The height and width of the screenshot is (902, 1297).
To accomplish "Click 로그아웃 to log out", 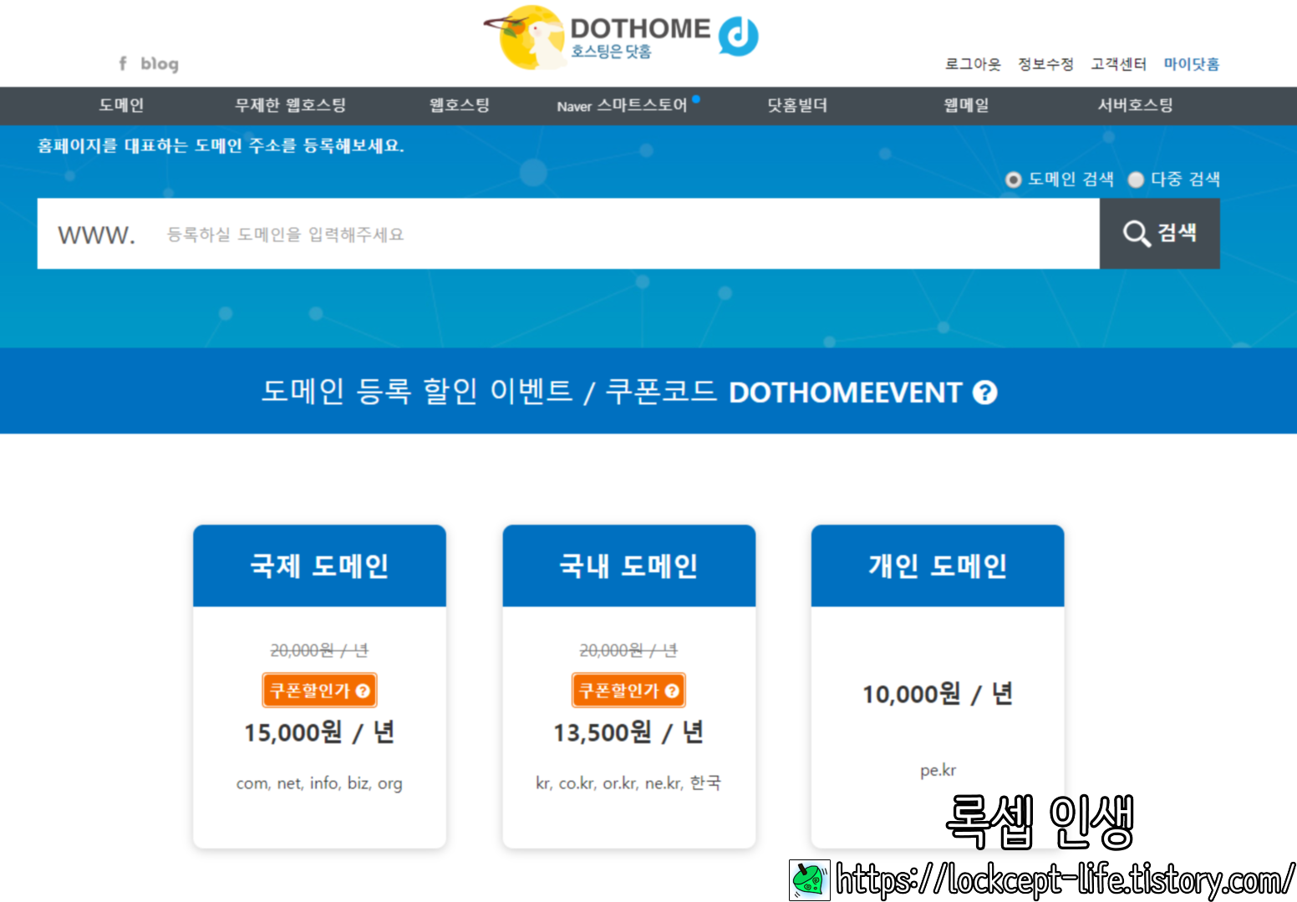I will (973, 64).
